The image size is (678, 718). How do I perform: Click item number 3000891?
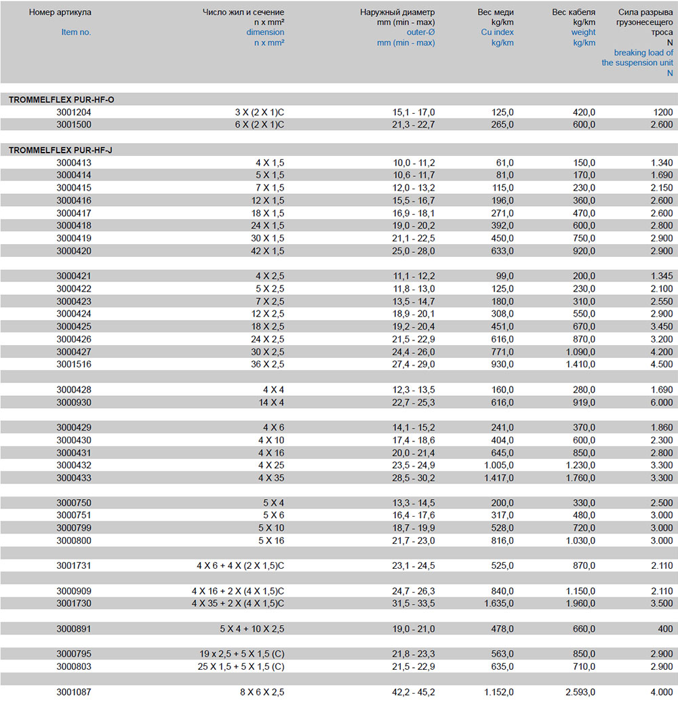[x=74, y=629]
